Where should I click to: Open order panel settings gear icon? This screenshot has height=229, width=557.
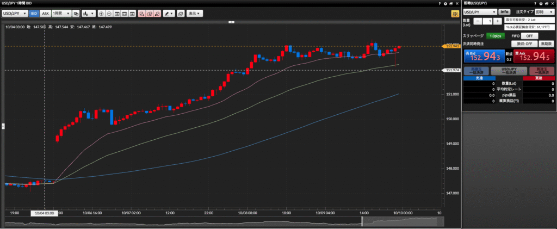541,3
